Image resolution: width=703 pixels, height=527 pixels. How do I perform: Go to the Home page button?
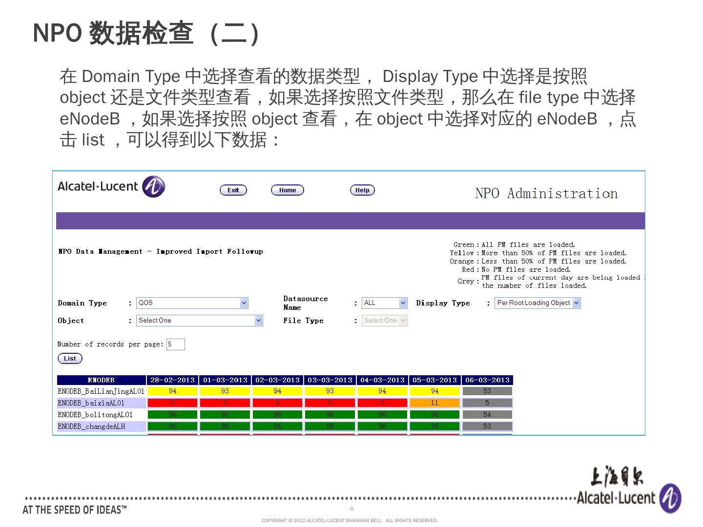coord(288,190)
